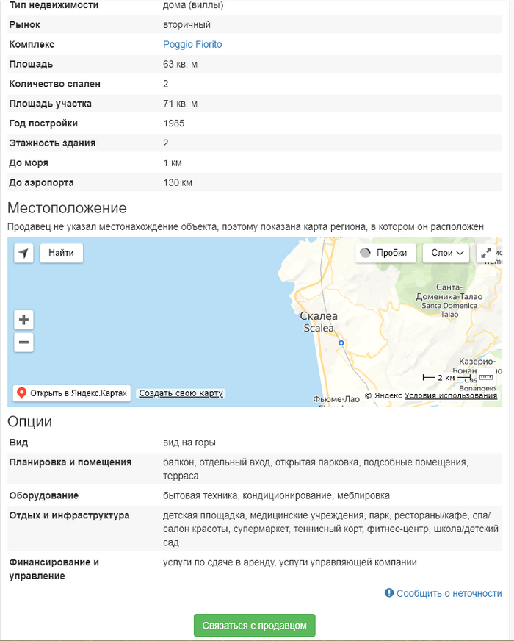The height and width of the screenshot is (641, 514).
Task: Click the 'Найти' search button on map
Action: (61, 253)
